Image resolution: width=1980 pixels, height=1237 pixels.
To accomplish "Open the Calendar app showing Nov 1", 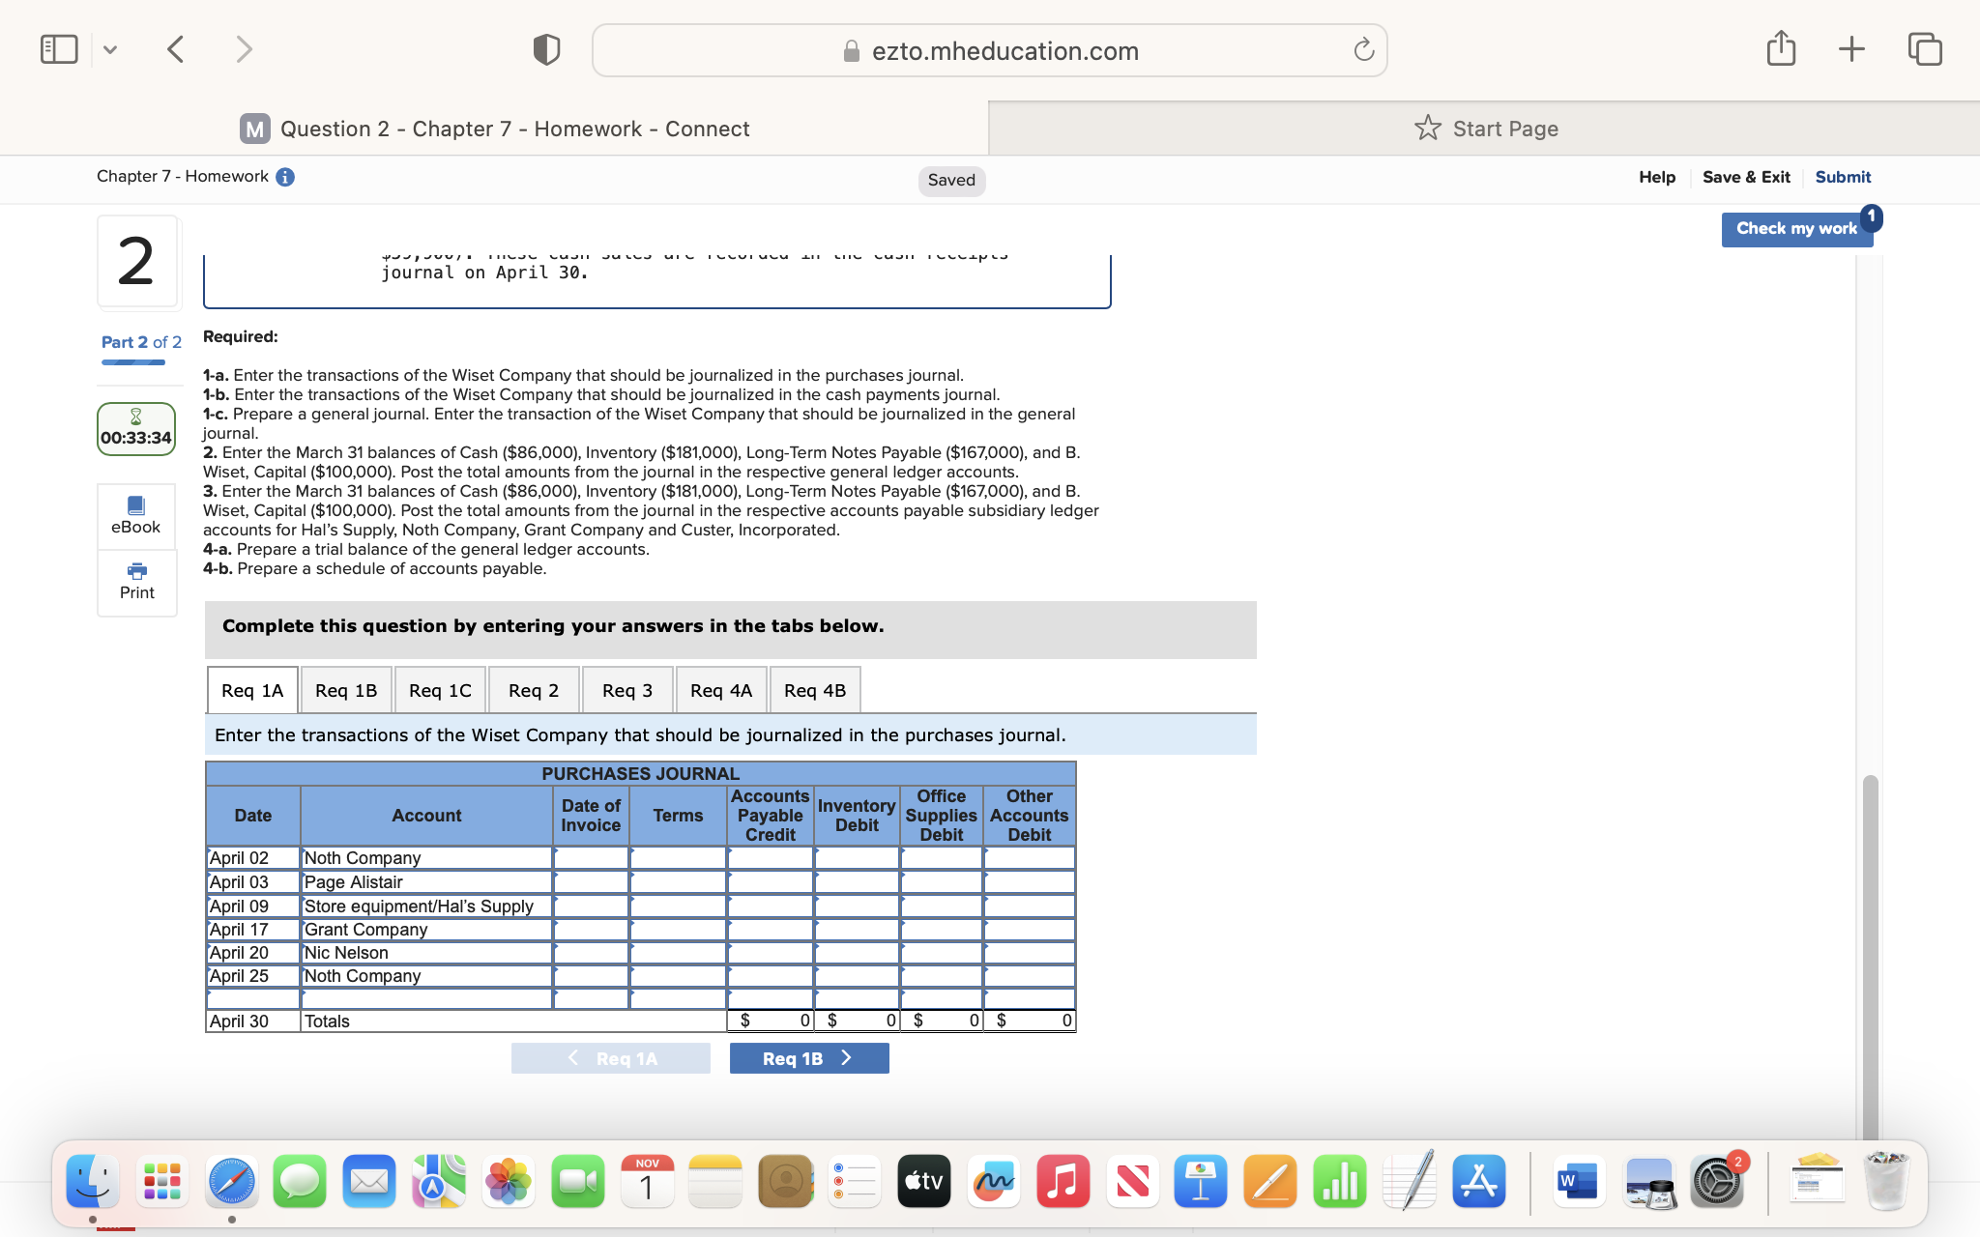I will [x=646, y=1180].
